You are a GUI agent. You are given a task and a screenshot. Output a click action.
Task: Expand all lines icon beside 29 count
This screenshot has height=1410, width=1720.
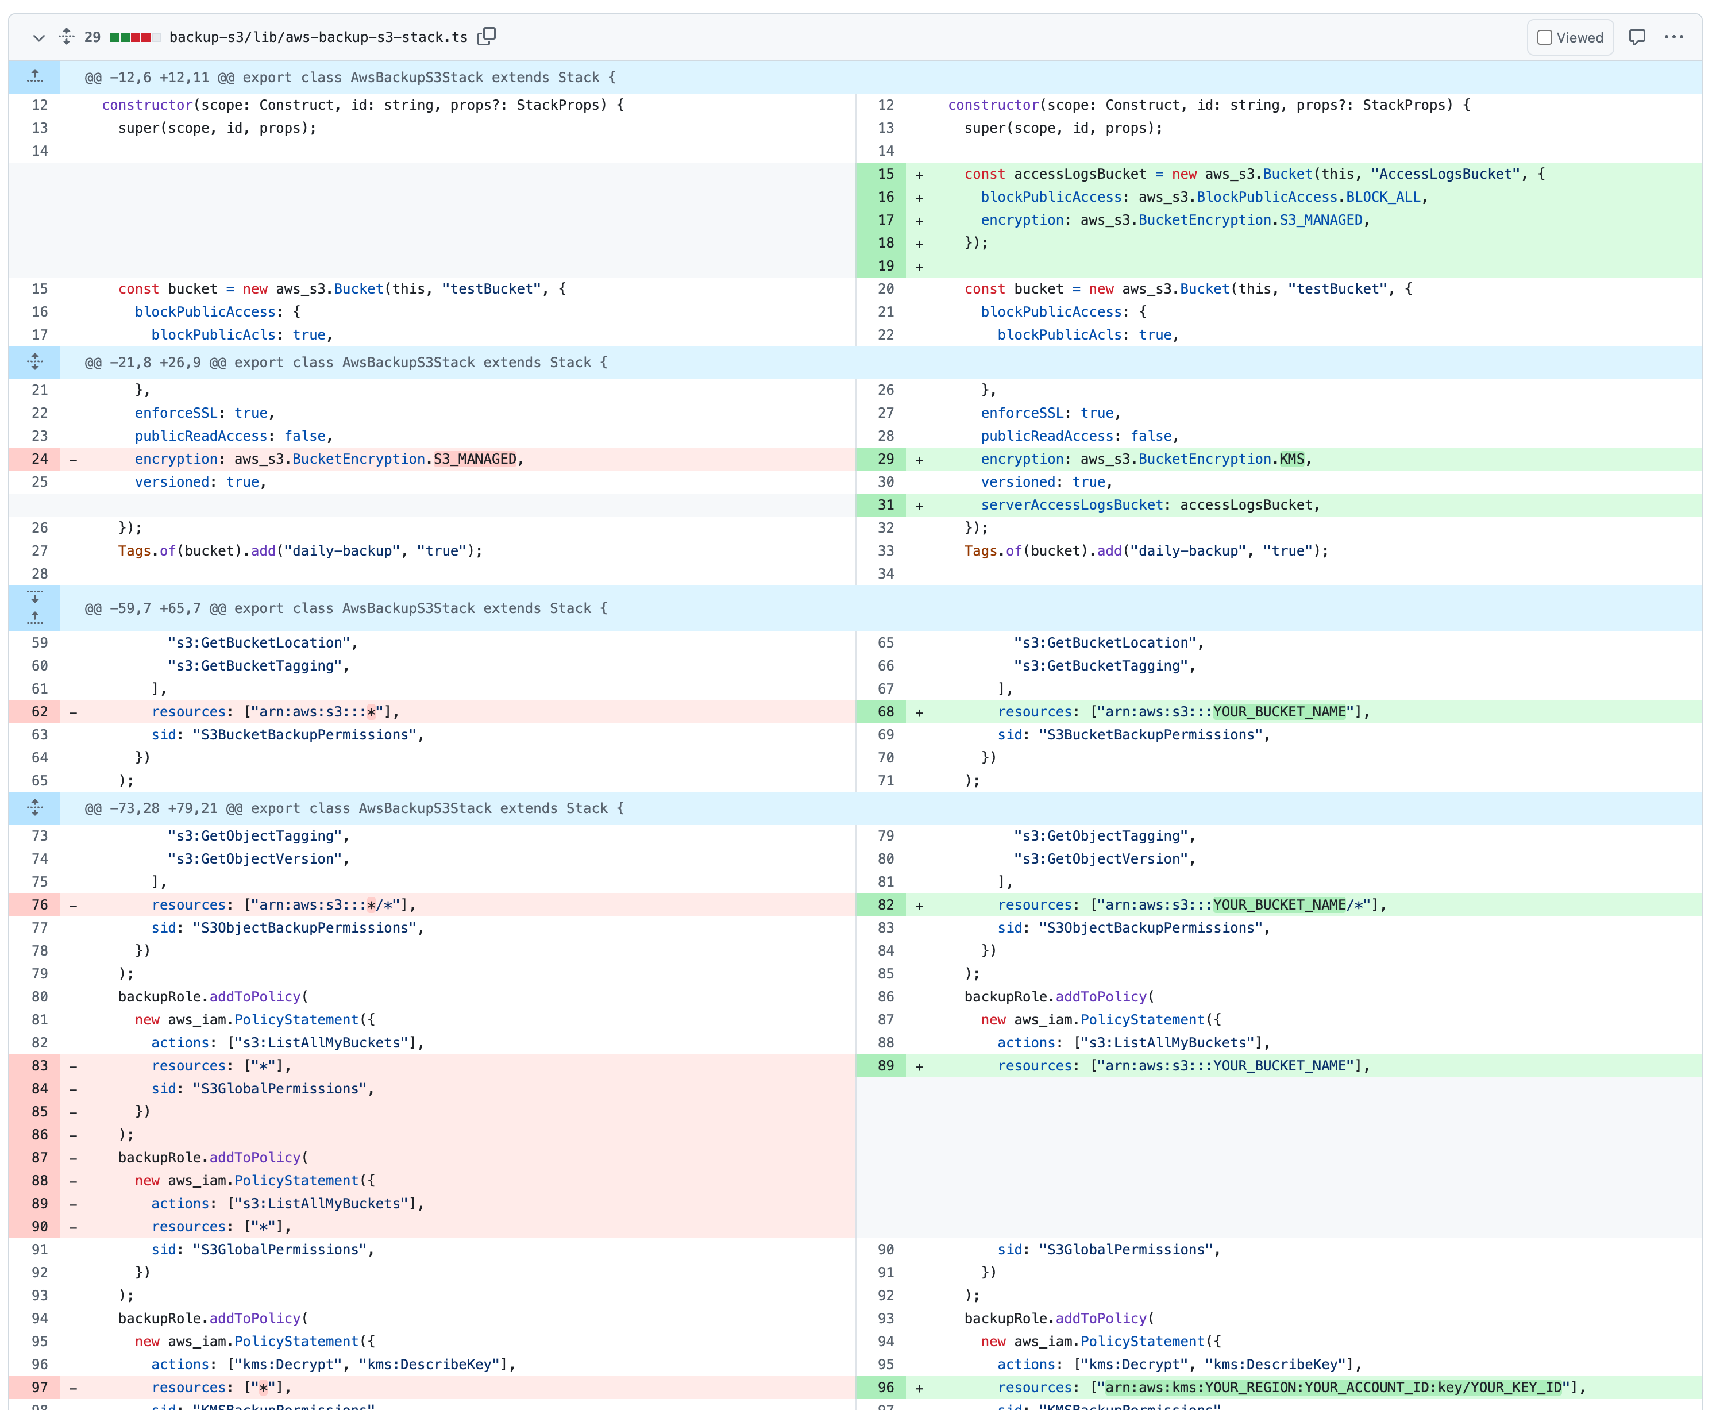(67, 37)
